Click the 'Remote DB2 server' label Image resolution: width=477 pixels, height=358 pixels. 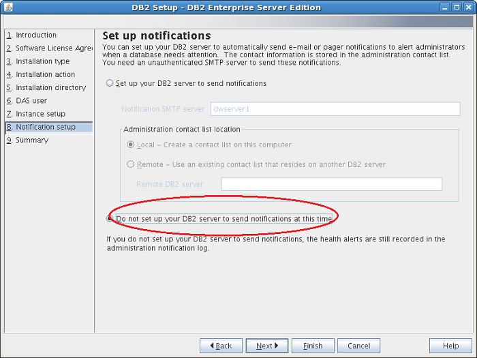tap(170, 184)
